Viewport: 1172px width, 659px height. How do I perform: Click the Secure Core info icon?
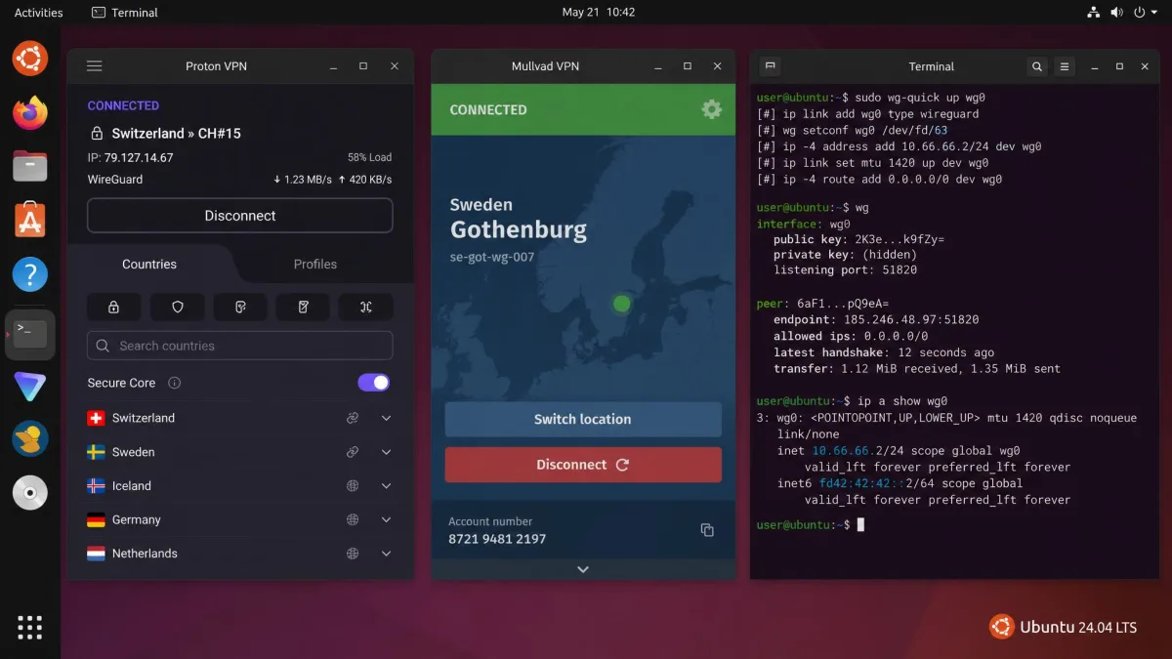pos(175,383)
